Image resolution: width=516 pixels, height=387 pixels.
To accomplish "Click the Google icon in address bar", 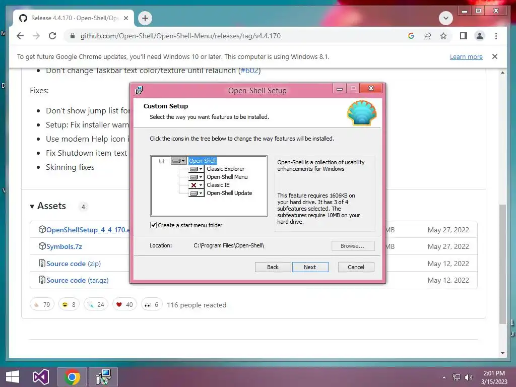I will pyautogui.click(x=411, y=36).
